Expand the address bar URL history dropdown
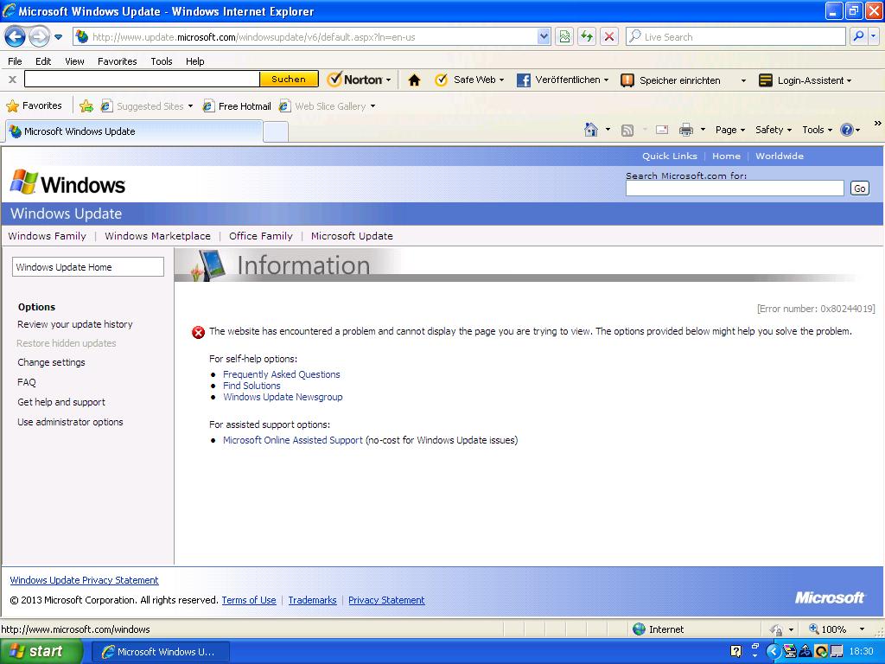This screenshot has height=664, width=885. point(544,36)
